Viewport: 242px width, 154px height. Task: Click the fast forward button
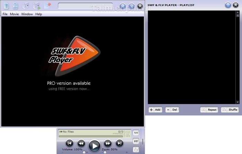[x=108, y=143]
